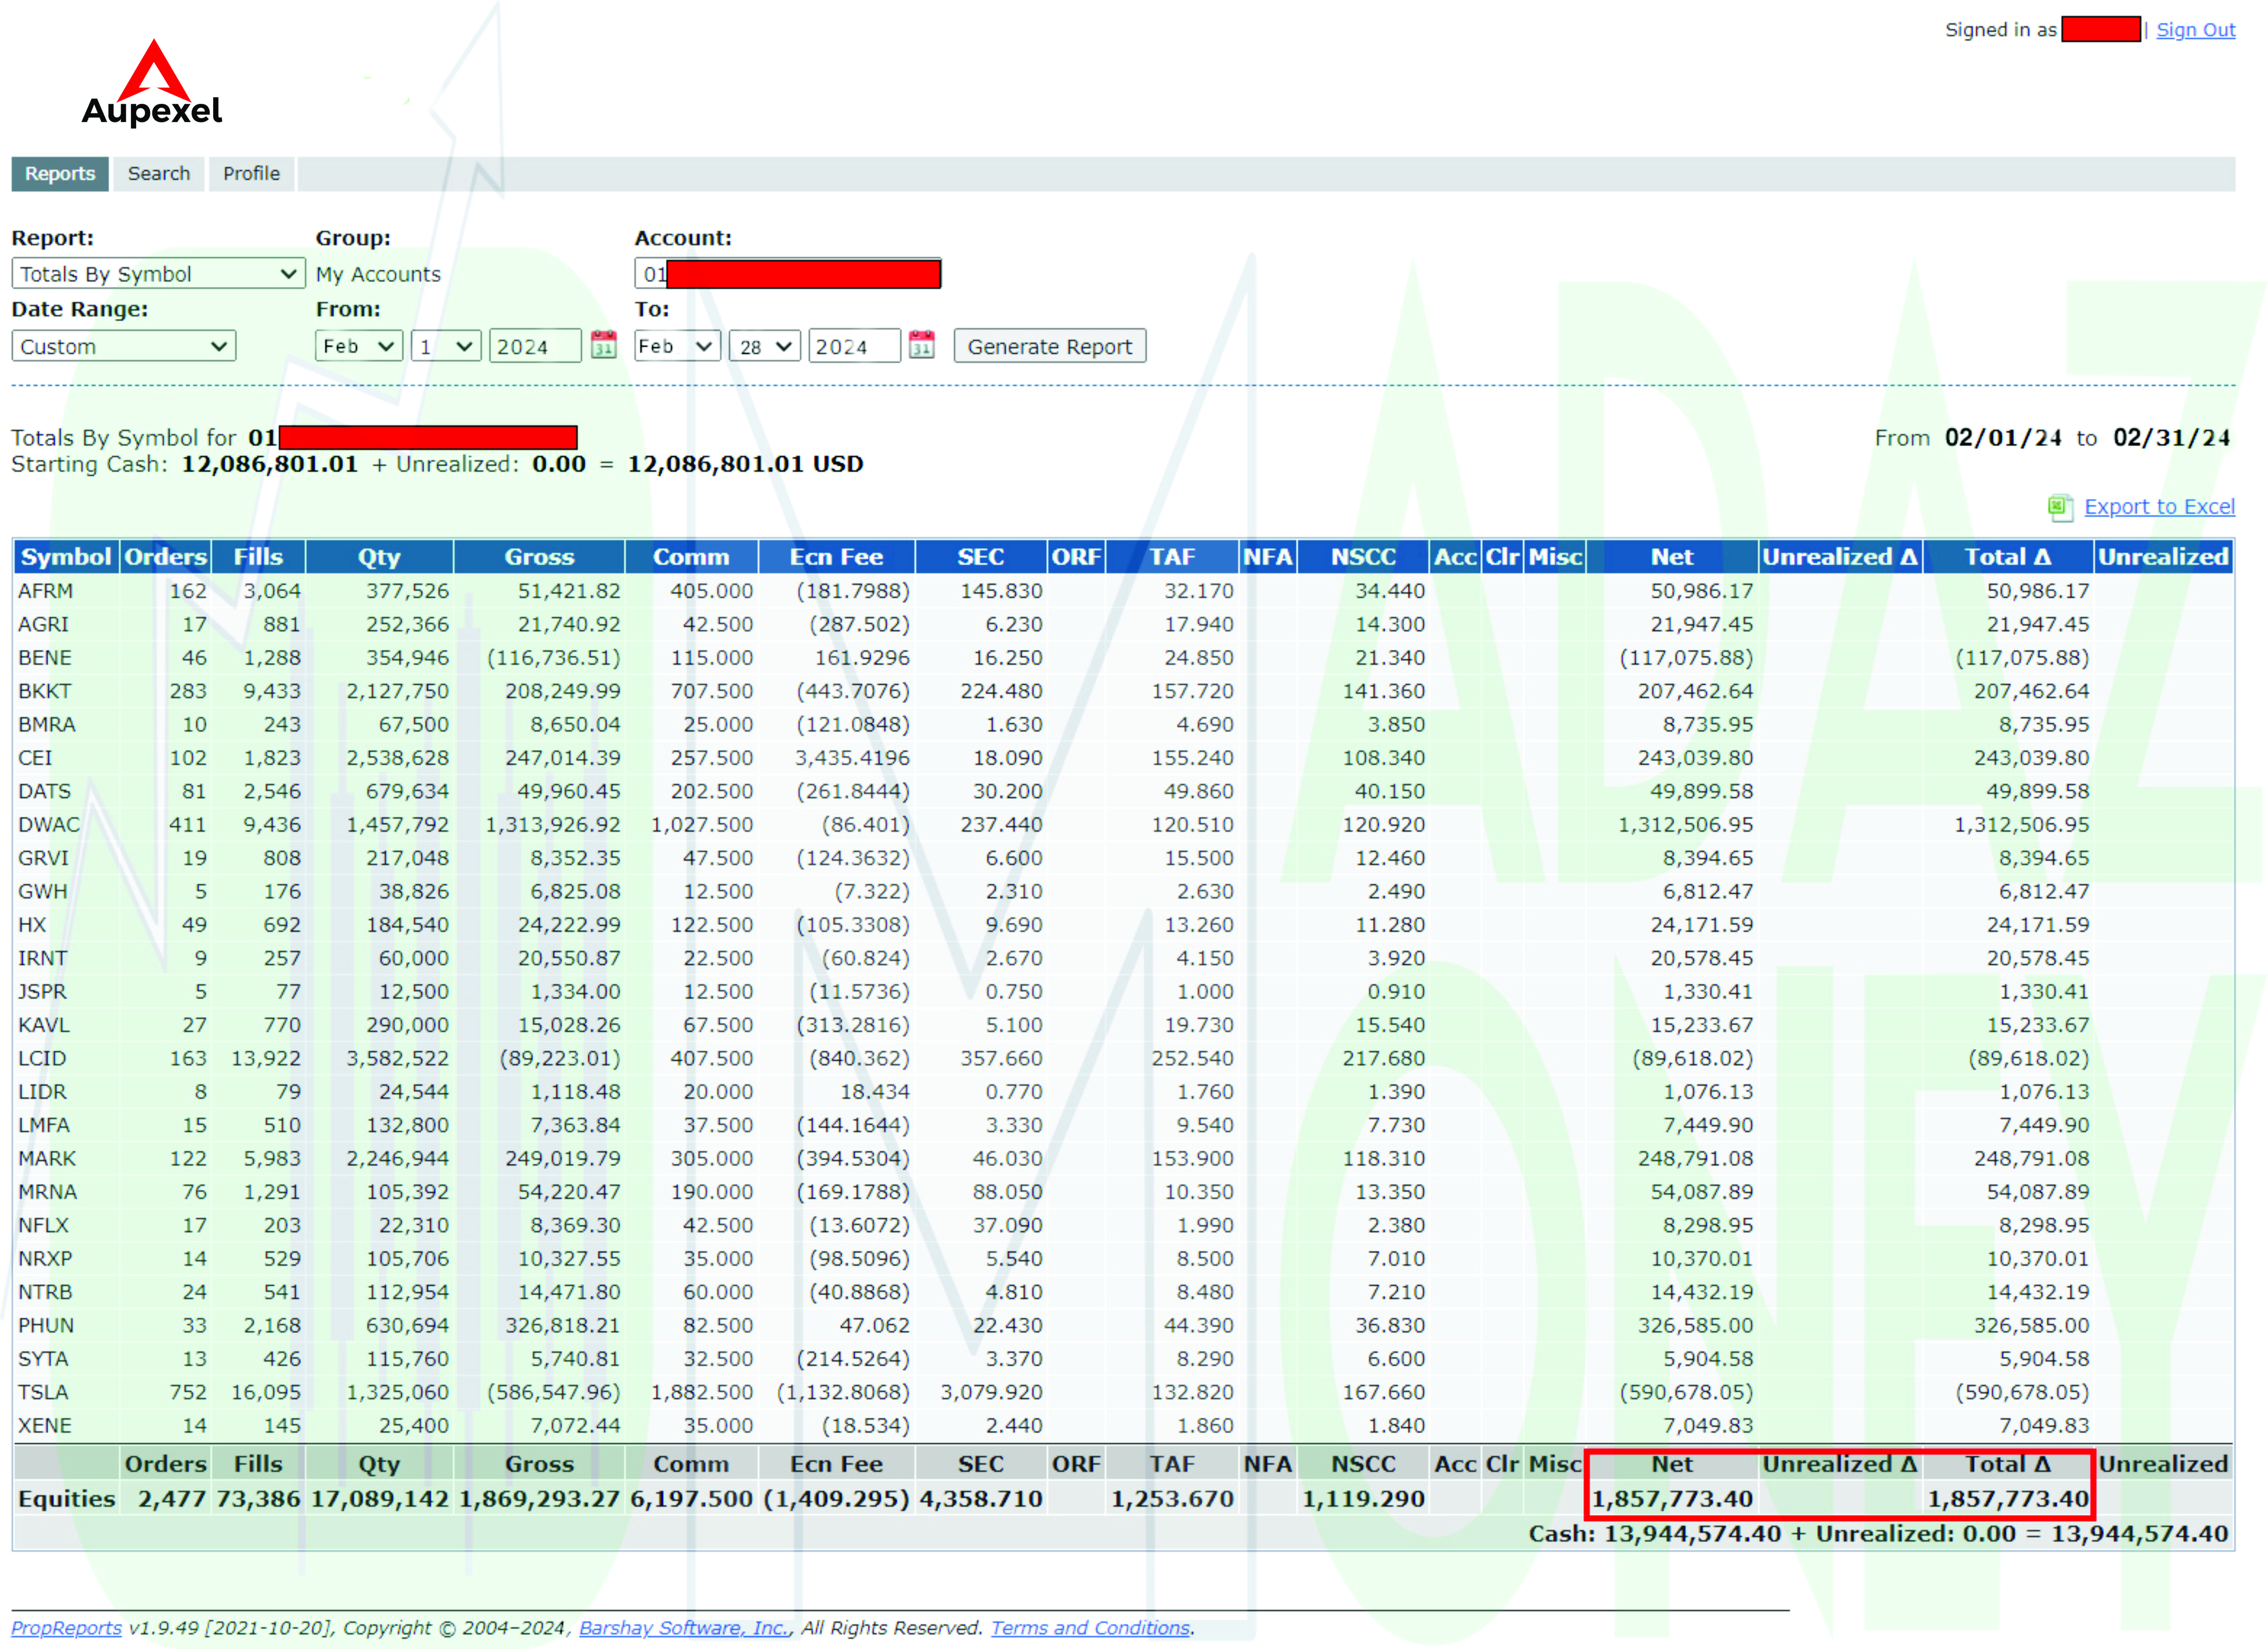This screenshot has width=2268, height=1649.
Task: Click the Equities totals row label
Action: (67, 1499)
